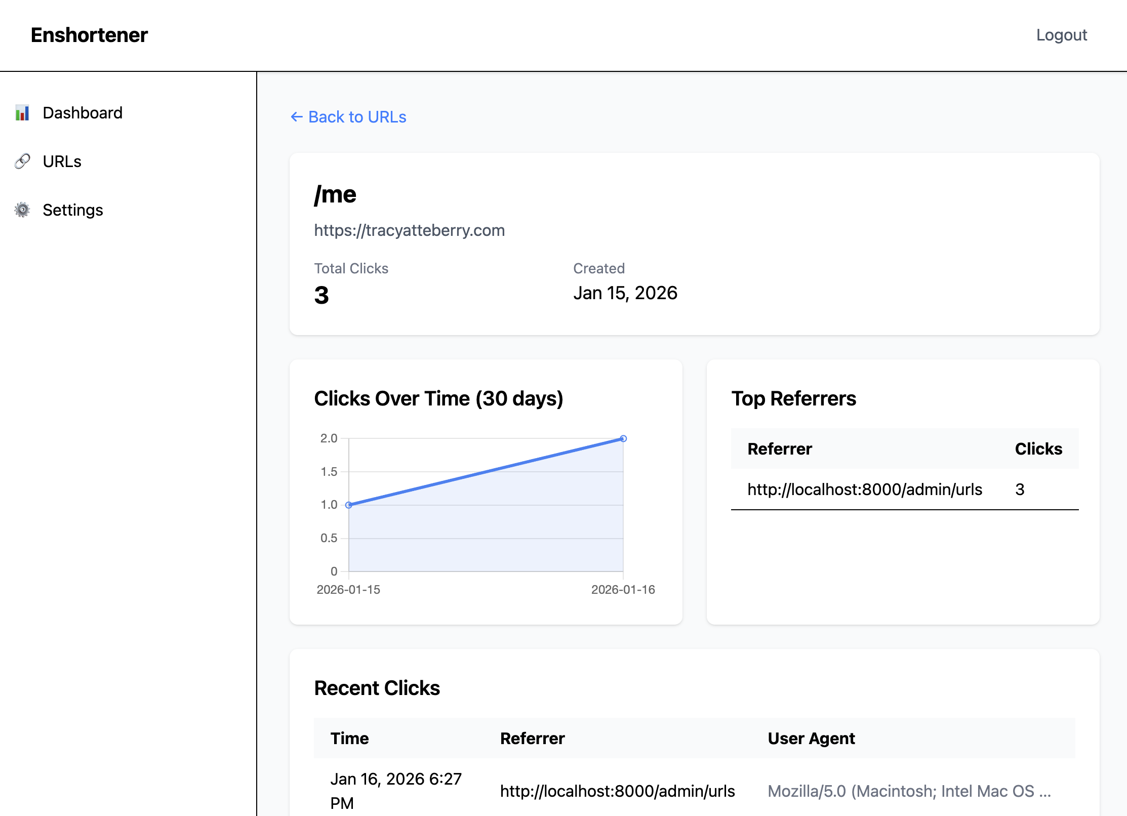This screenshot has height=816, width=1127.
Task: Select the Dashboard bar chart icon
Action: click(x=22, y=113)
